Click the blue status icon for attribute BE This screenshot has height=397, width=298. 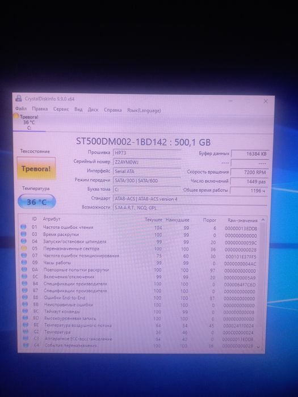[25, 324]
